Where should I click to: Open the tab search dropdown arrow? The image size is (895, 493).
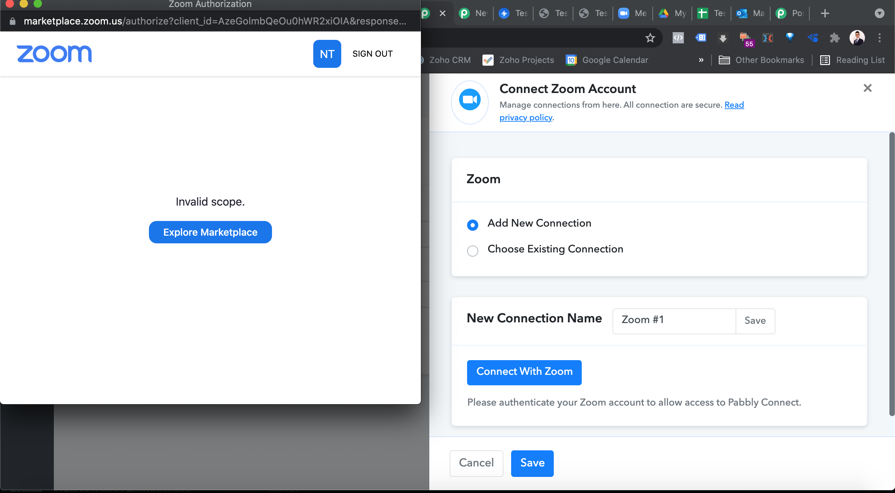(x=879, y=13)
